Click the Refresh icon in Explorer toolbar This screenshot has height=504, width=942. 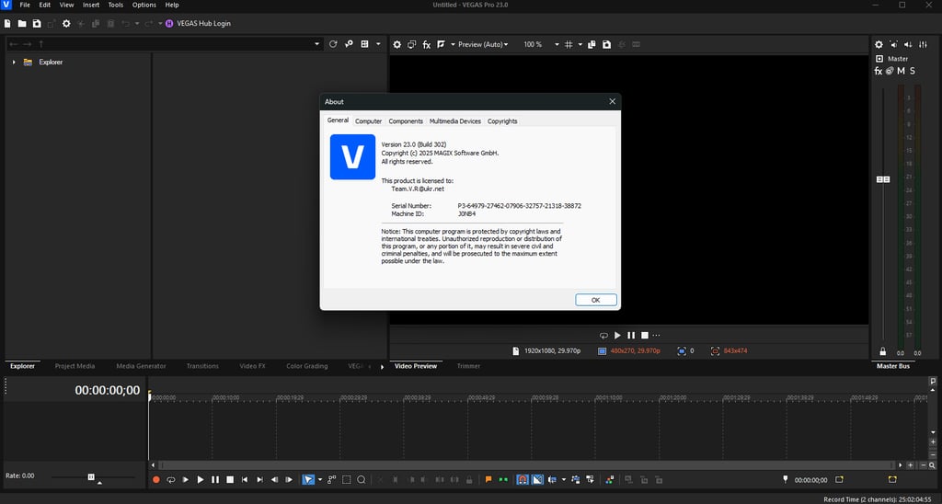[x=333, y=43]
